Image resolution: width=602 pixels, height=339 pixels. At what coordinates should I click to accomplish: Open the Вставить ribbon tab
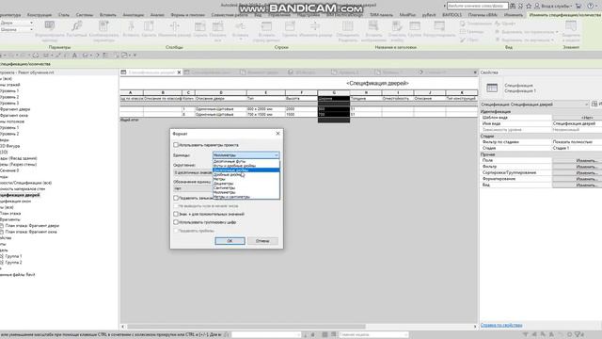click(x=108, y=15)
